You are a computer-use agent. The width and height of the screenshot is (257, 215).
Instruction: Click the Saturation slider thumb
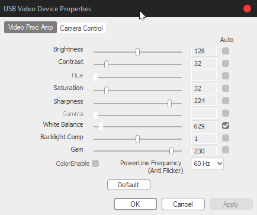point(106,91)
